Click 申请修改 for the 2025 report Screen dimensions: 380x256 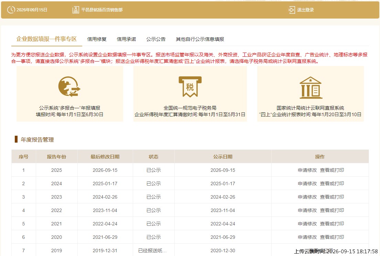(x=307, y=170)
